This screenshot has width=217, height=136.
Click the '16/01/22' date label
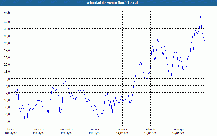(178, 133)
